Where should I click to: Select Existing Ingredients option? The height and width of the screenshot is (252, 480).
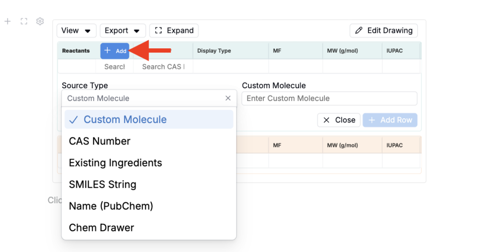click(149, 163)
